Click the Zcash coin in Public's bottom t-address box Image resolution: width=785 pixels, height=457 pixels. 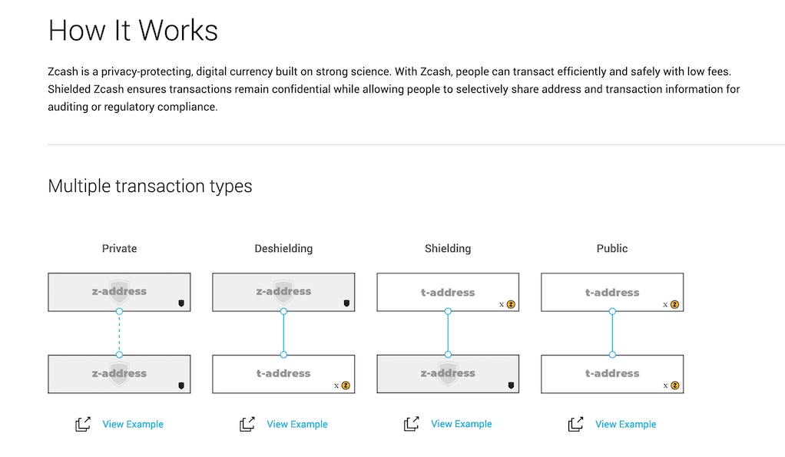point(675,386)
